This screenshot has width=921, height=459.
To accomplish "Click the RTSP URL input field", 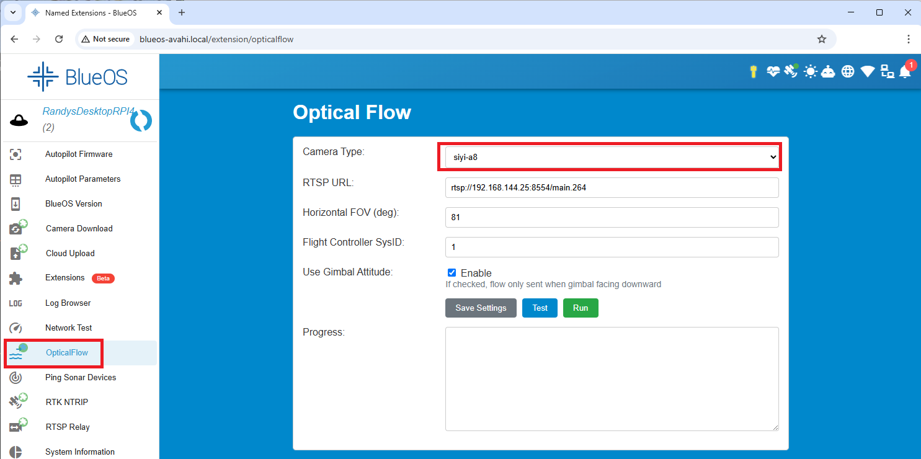I will click(x=611, y=187).
